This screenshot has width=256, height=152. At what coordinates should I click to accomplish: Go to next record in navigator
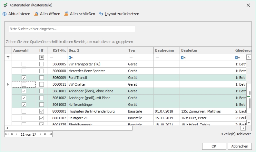41,134
